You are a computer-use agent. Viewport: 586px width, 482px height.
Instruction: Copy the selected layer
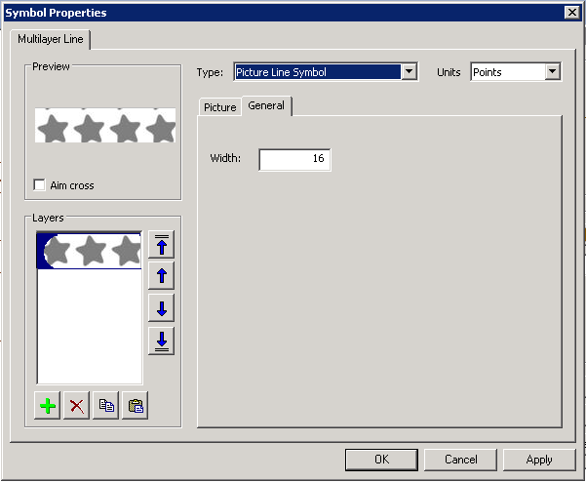(106, 405)
